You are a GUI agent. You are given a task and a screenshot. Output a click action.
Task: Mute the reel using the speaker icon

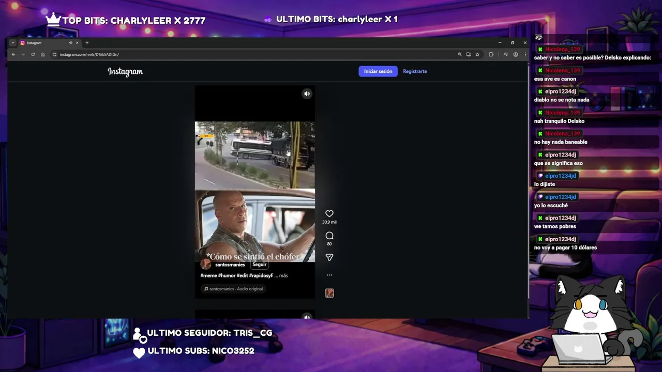[x=307, y=94]
